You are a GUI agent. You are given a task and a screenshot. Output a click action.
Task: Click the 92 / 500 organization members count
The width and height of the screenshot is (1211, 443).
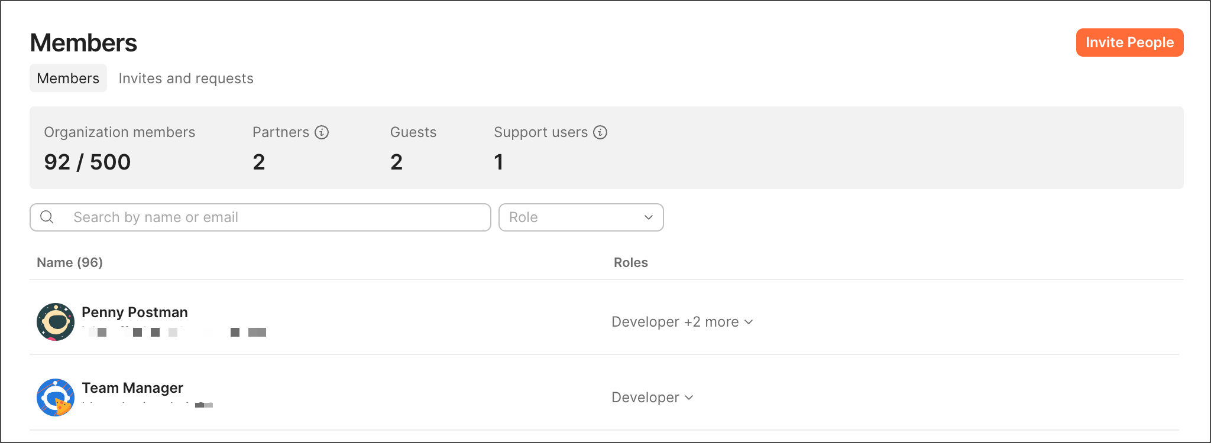88,162
